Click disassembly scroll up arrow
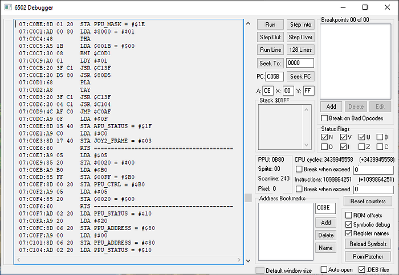This screenshot has height=275, width=399. (x=248, y=23)
